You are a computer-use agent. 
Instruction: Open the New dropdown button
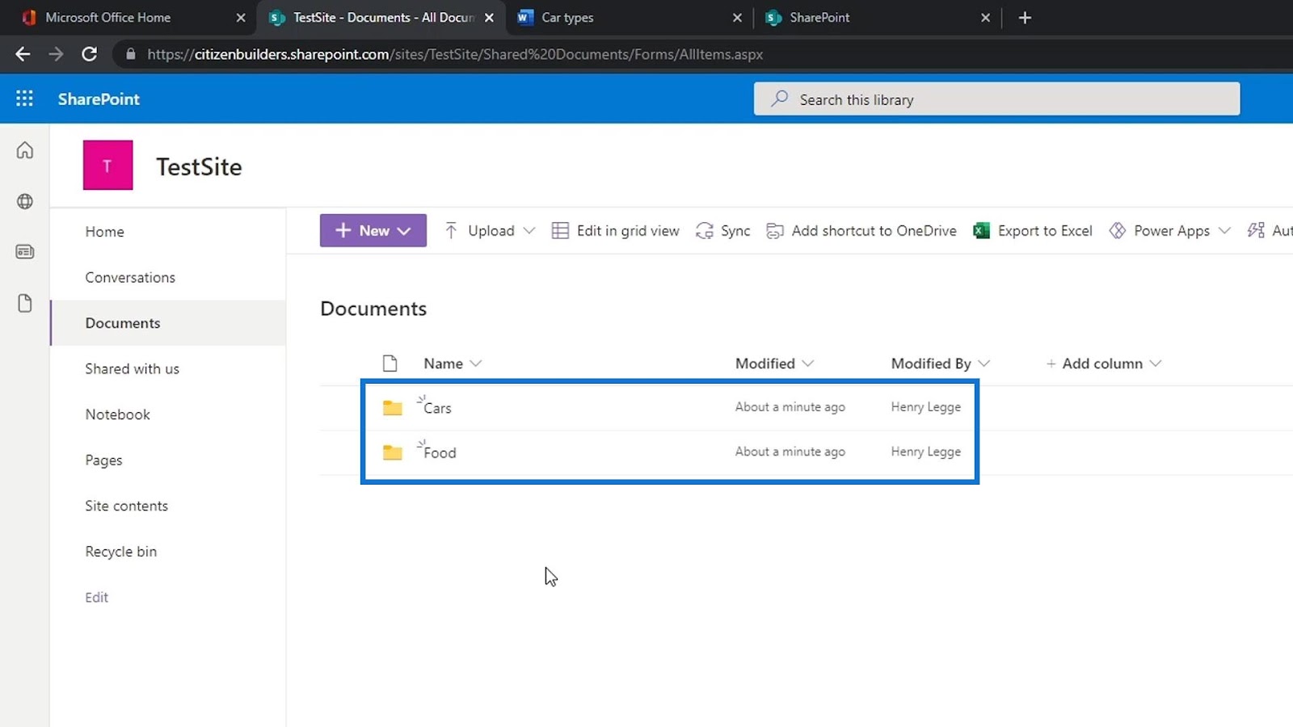(x=373, y=231)
